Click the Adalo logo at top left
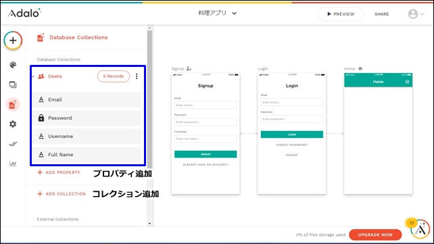Viewport: 434px width, 244px height. [x=24, y=13]
